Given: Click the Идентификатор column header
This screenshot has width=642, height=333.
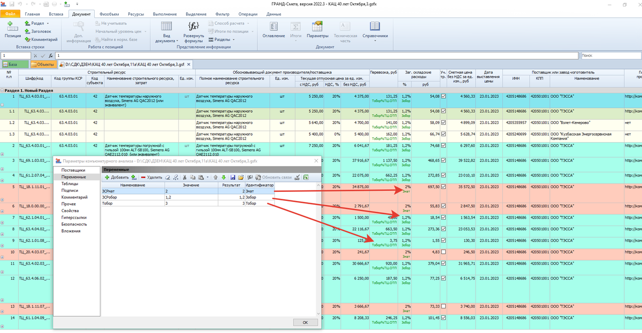Looking at the screenshot, I should point(259,185).
